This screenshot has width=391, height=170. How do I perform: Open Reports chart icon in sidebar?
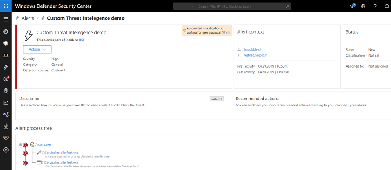click(6, 103)
